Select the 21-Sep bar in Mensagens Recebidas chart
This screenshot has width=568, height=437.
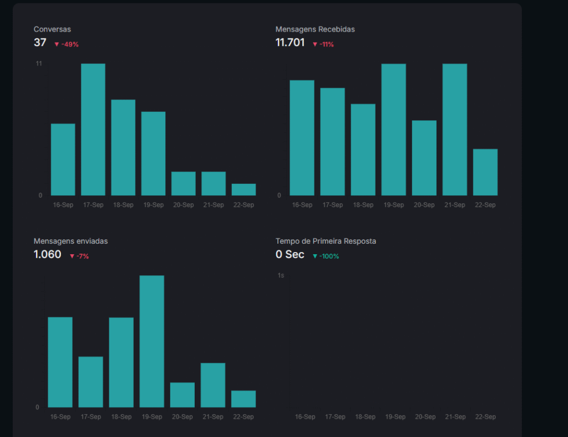click(454, 130)
